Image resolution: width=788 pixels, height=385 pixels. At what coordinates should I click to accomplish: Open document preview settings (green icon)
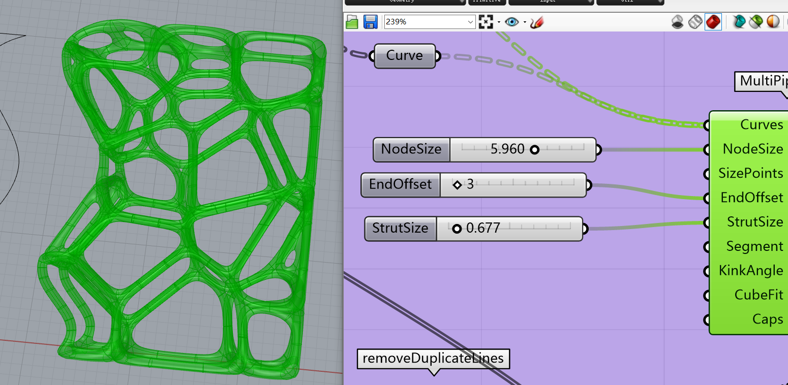point(756,22)
